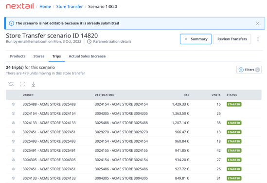Screen dimensions: 267x183
Task: Click STARTED badge on 927.72 € row
Action: tap(234, 169)
